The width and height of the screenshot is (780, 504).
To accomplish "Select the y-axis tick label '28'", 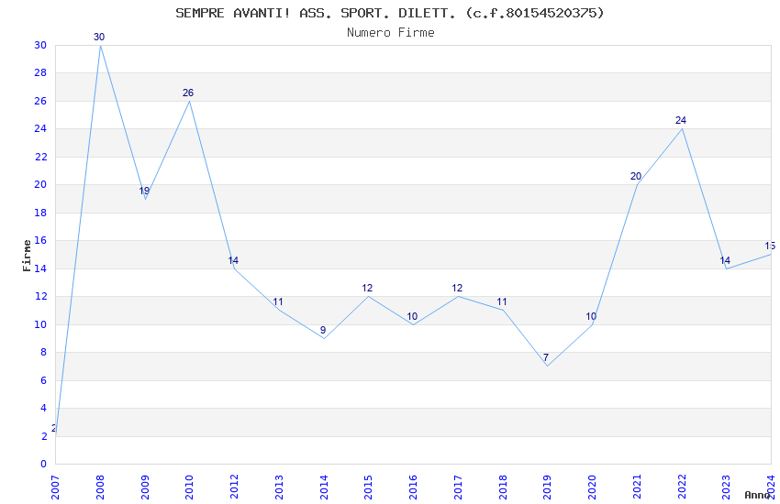I will click(40, 72).
